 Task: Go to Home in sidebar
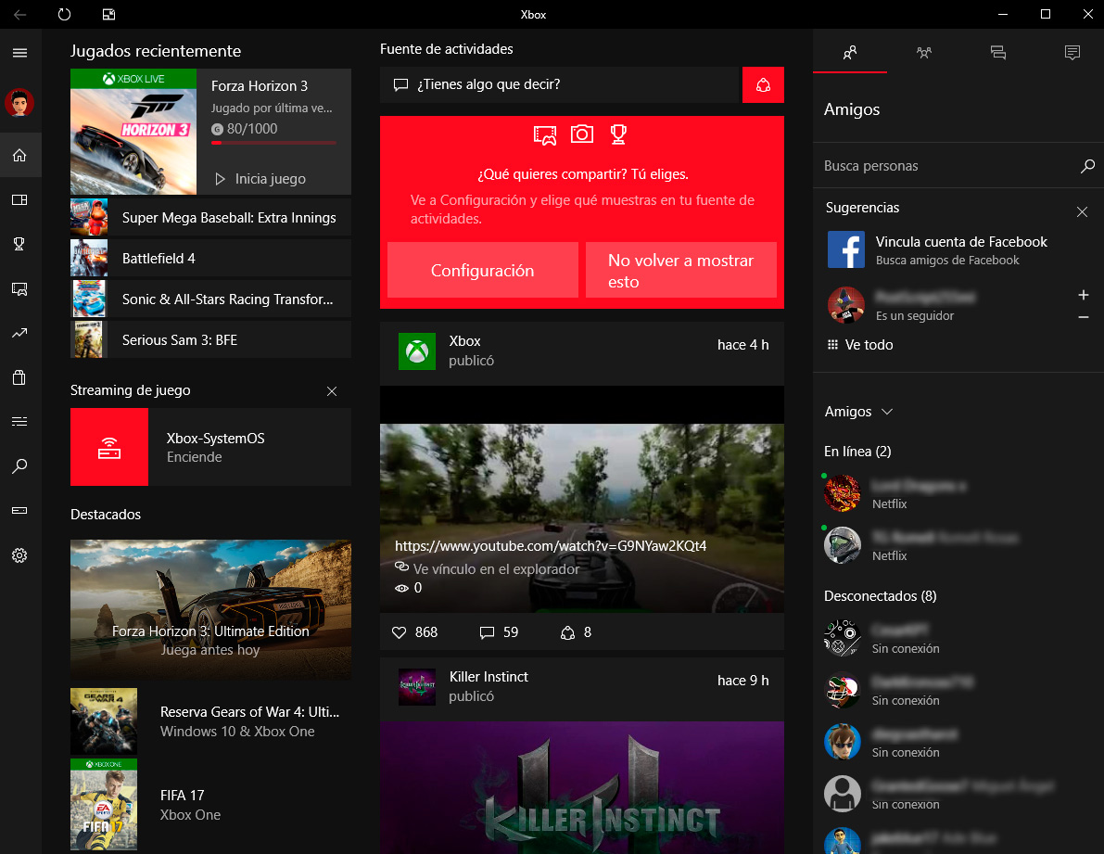[x=19, y=155]
